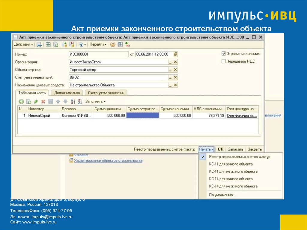Viewport: 307px width, 230px height.
Task: Choose КС-14 для жилого объекта
Action: [241, 179]
